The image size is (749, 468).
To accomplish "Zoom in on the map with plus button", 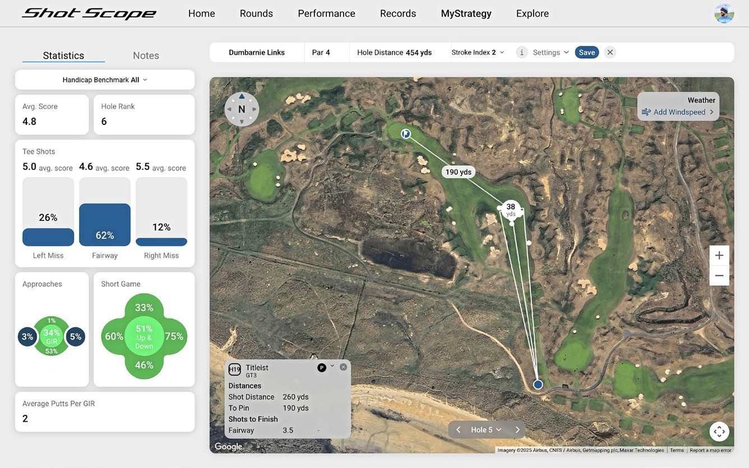I will (719, 256).
